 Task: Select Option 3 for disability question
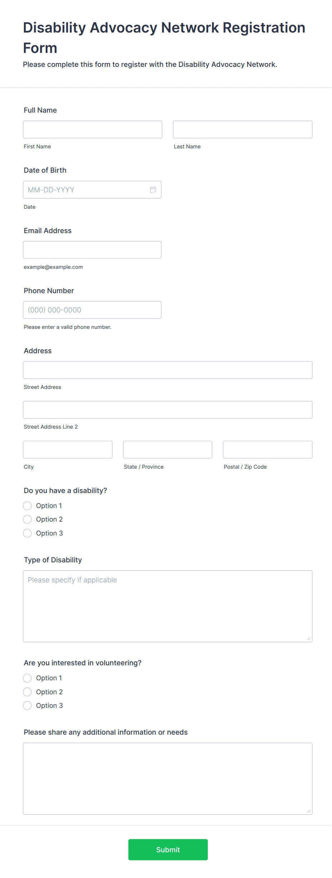27,533
